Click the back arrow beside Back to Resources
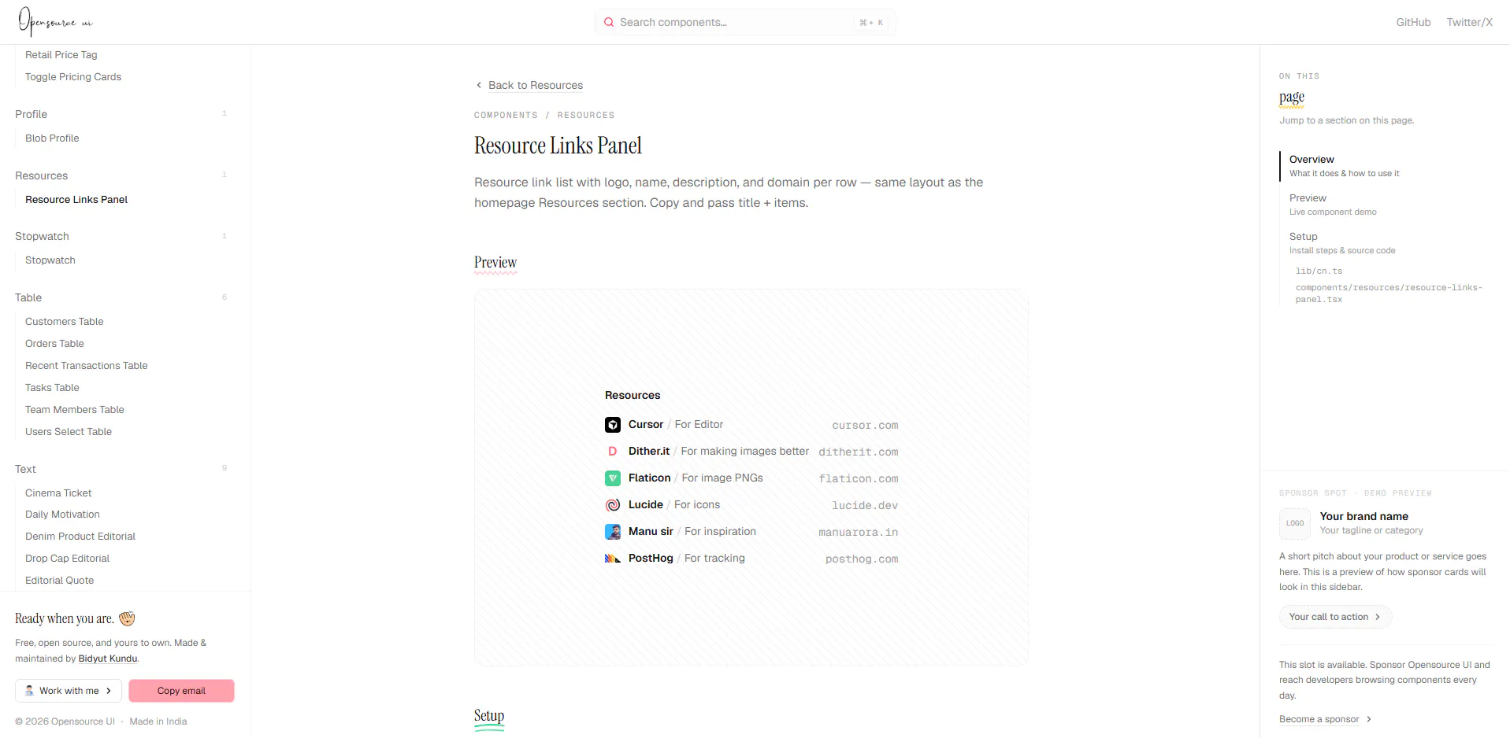Screen dimensions: 1510x738 pyautogui.click(x=479, y=85)
